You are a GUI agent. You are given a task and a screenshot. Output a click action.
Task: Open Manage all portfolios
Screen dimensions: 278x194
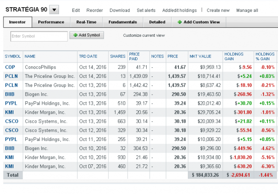[x=247, y=11]
